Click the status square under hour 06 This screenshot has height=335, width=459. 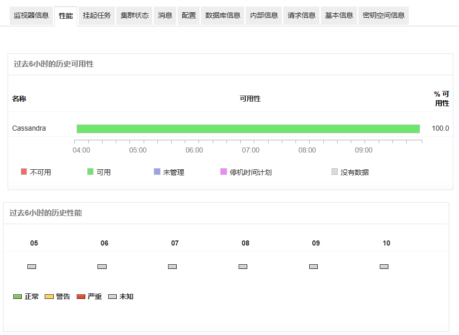tap(102, 266)
